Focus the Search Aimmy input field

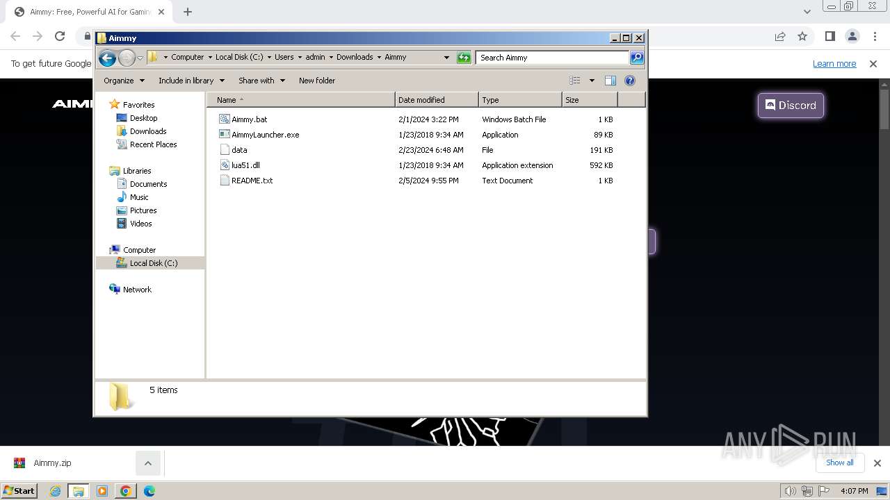click(x=553, y=58)
